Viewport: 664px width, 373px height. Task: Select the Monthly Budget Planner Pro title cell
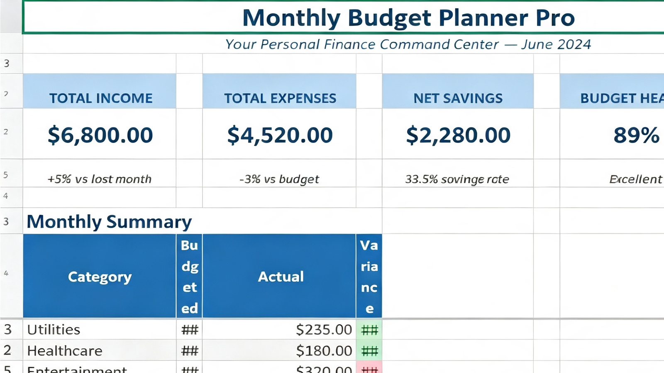pos(344,17)
